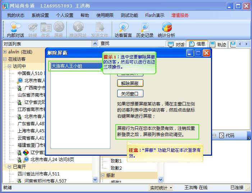Open the 实时统计 dropdown in status bar
Viewport: 252px width, 193px height.
[161, 188]
